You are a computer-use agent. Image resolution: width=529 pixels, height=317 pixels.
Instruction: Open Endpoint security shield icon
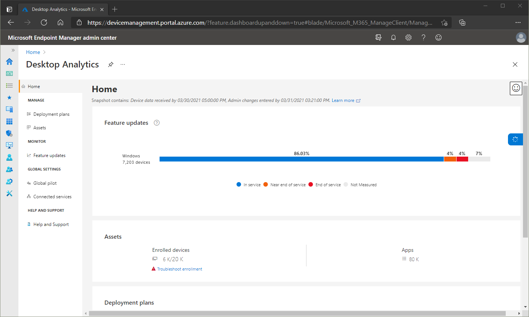coord(9,133)
